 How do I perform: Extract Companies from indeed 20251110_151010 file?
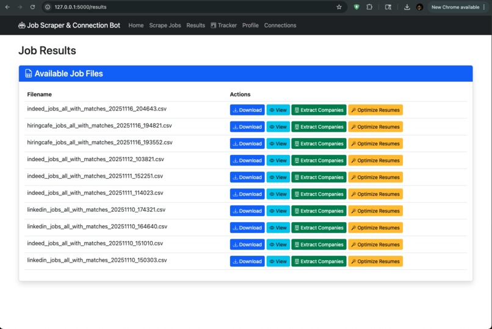319,245
